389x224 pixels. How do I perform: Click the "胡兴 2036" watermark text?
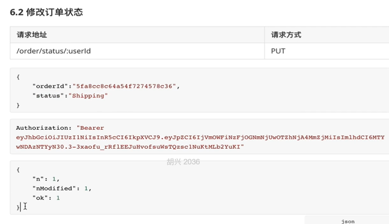coord(183,162)
